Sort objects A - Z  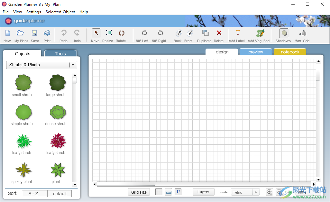(x=34, y=194)
